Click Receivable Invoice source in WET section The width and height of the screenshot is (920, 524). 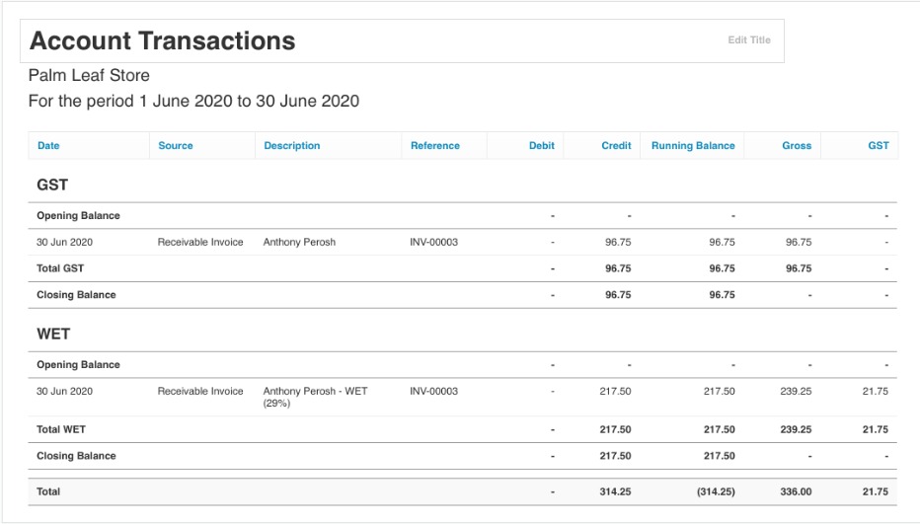[x=200, y=392]
